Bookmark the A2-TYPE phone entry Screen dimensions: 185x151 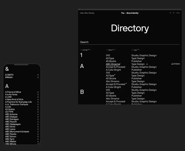38,112
